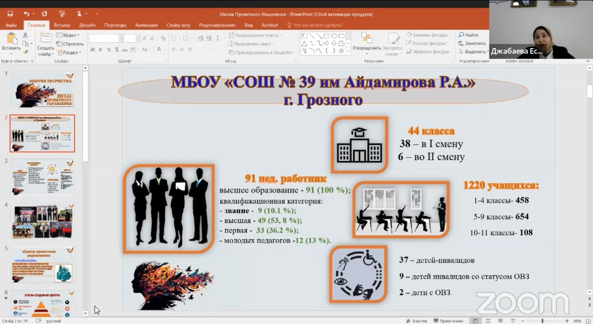Click the Undo arrow icon
Viewport: 593px width, 324px height.
tap(26, 14)
